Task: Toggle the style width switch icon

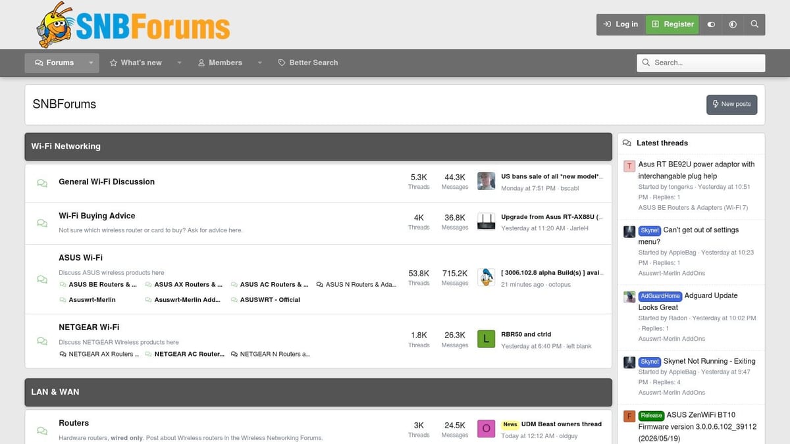Action: pos(711,24)
